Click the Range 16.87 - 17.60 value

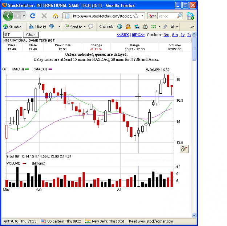pyautogui.click(x=135, y=49)
